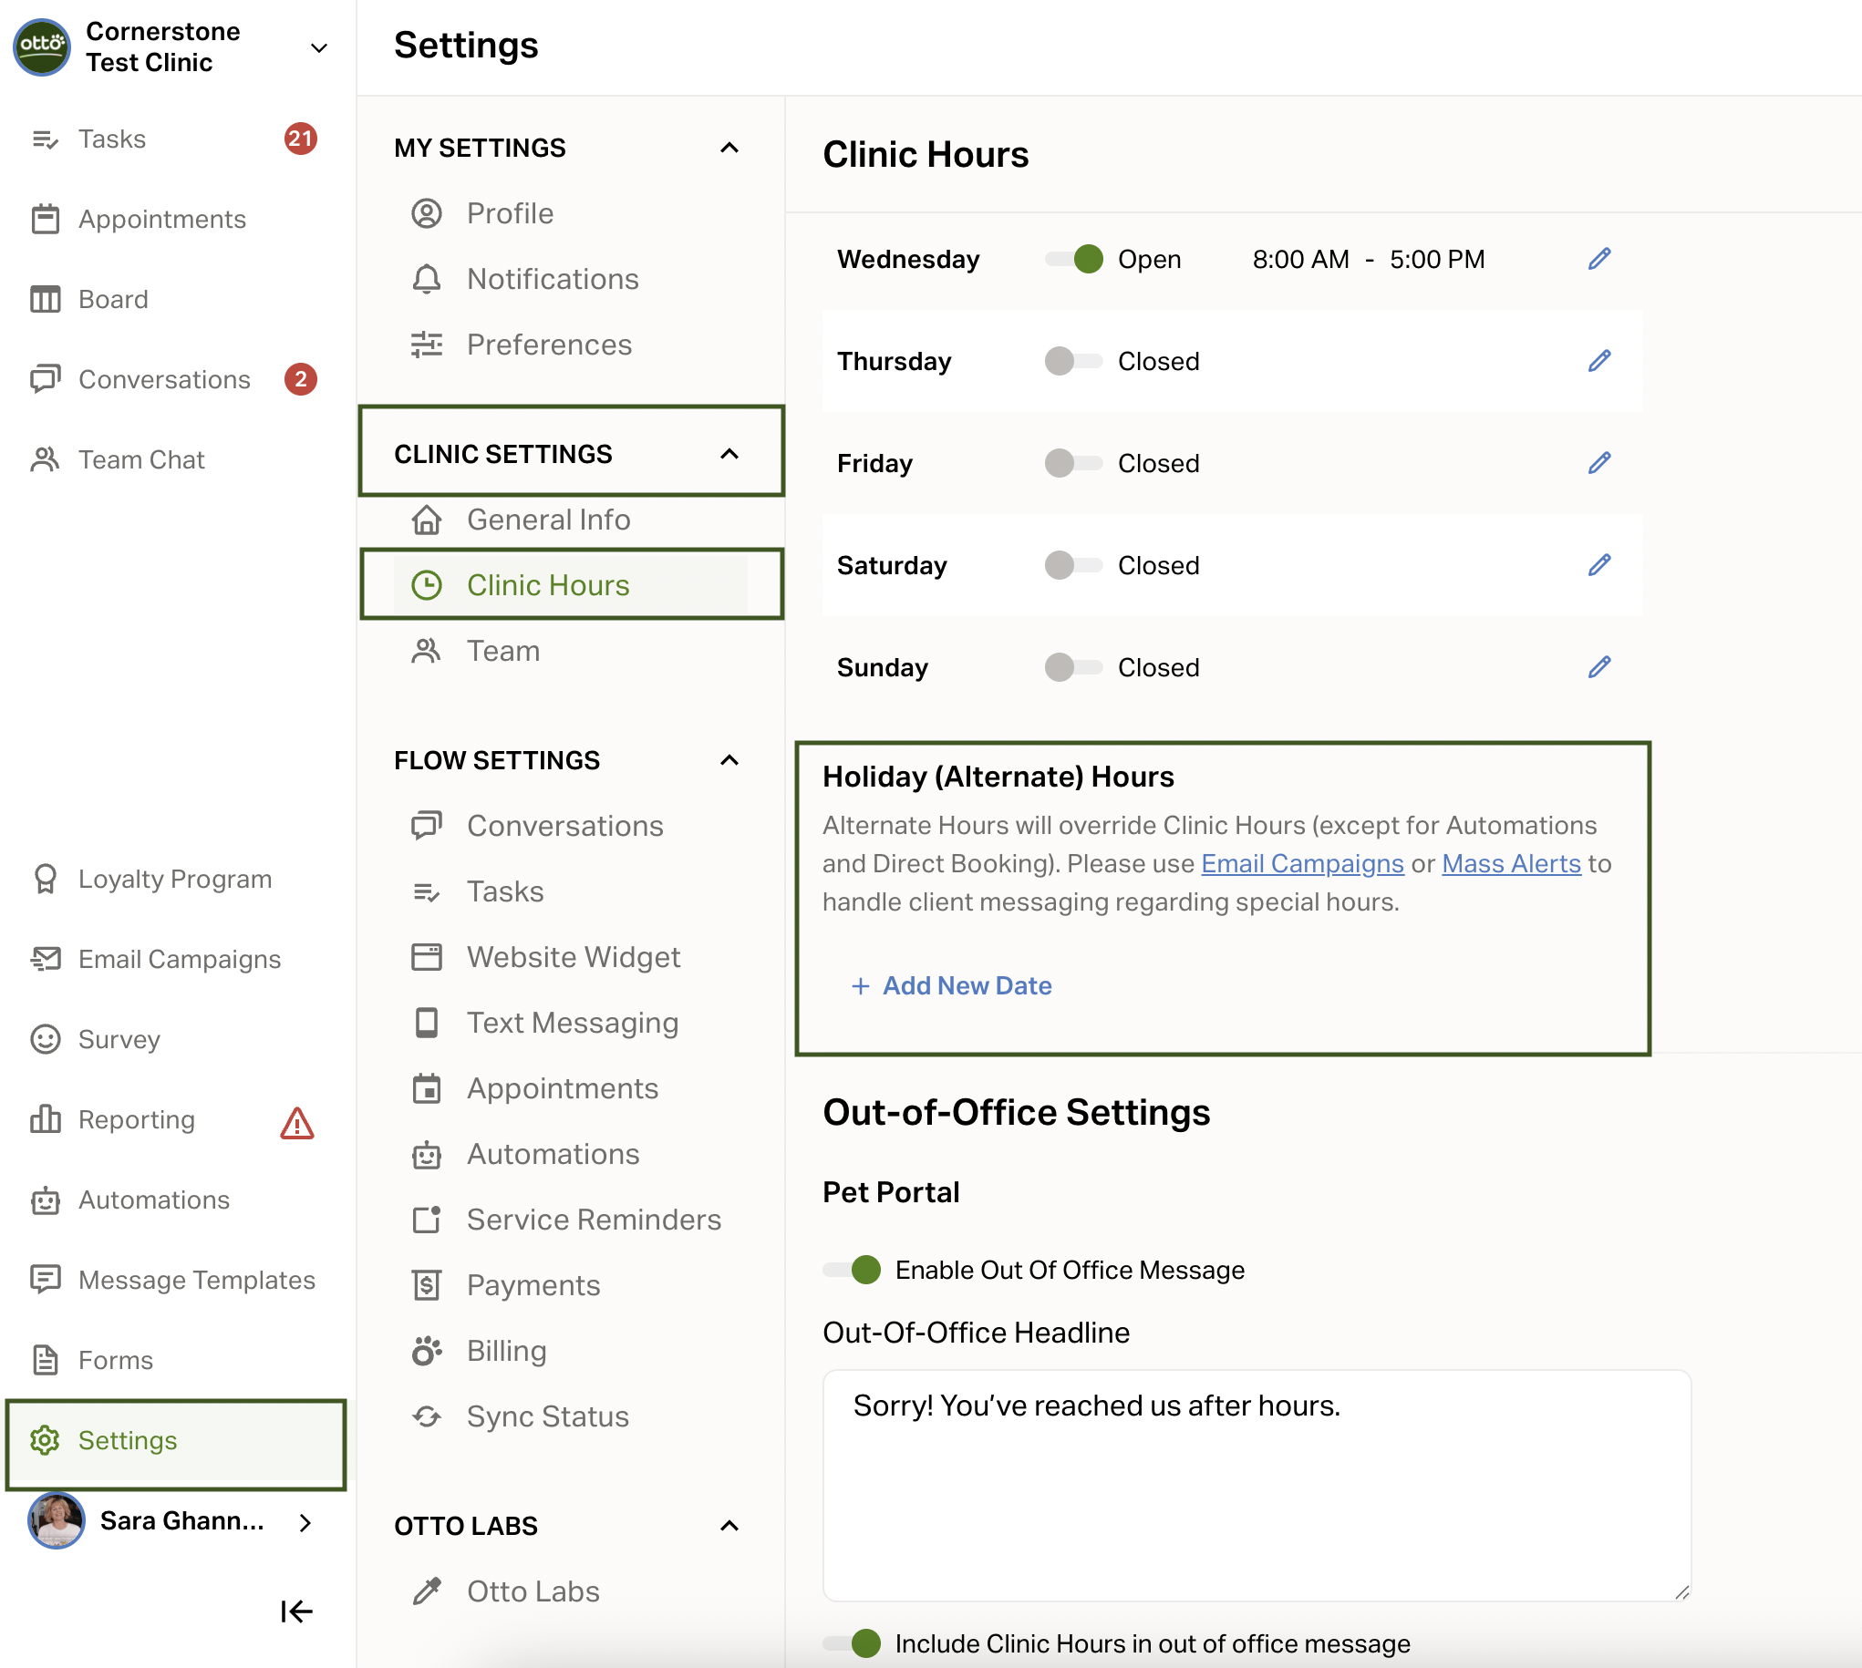Click the collapse sidebar arrow icon
The image size is (1862, 1668).
coord(296,1611)
